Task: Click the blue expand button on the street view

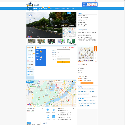Action: [x=69, y=13]
